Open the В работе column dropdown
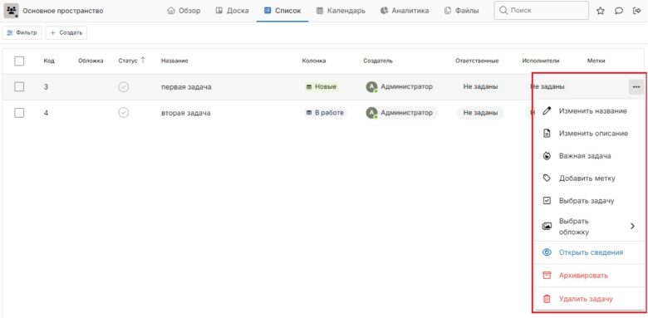 click(325, 113)
